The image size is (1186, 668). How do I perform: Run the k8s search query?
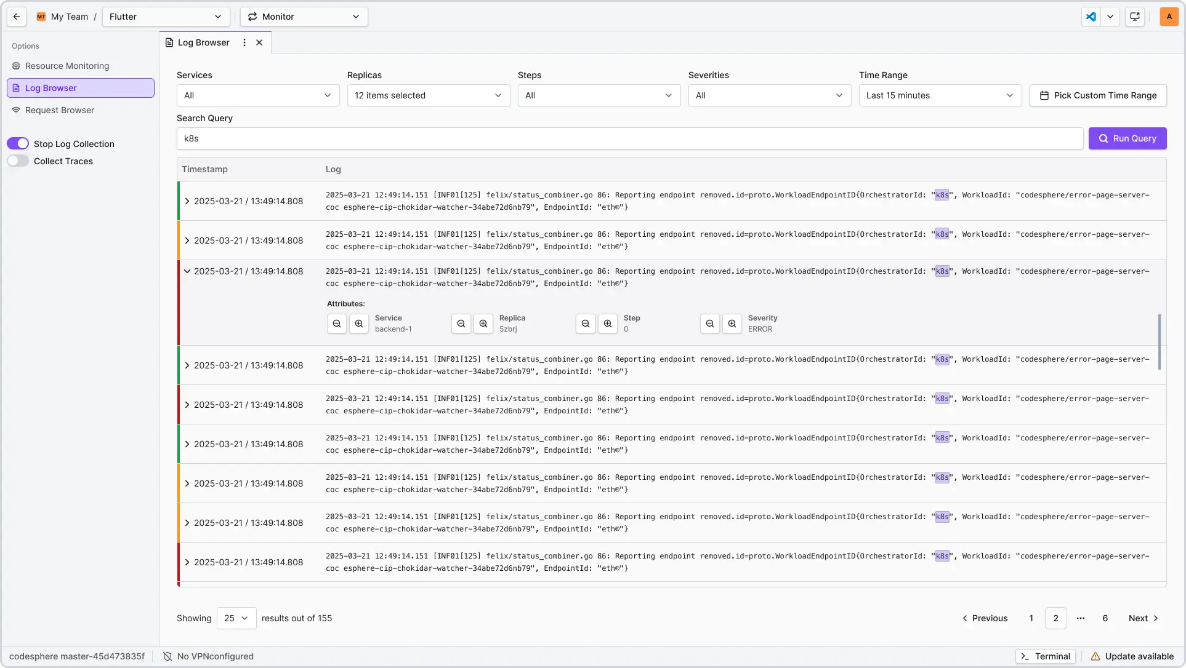(1128, 138)
